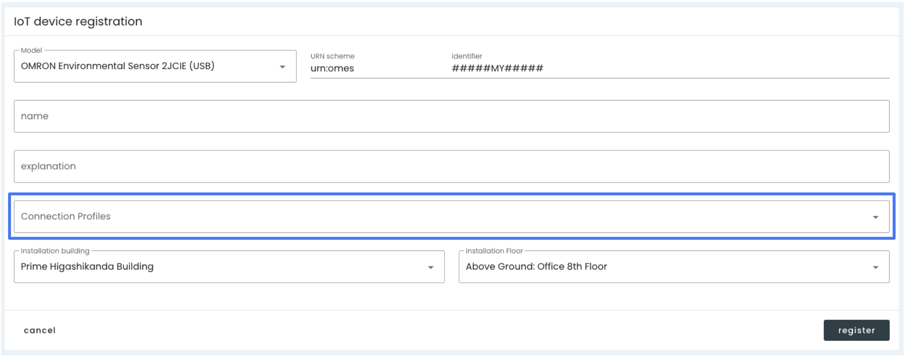
Task: Click into the name input field
Action: 451,116
